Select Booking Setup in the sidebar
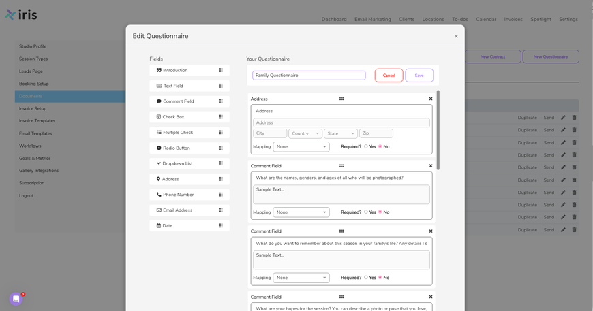The width and height of the screenshot is (593, 311). (x=34, y=84)
